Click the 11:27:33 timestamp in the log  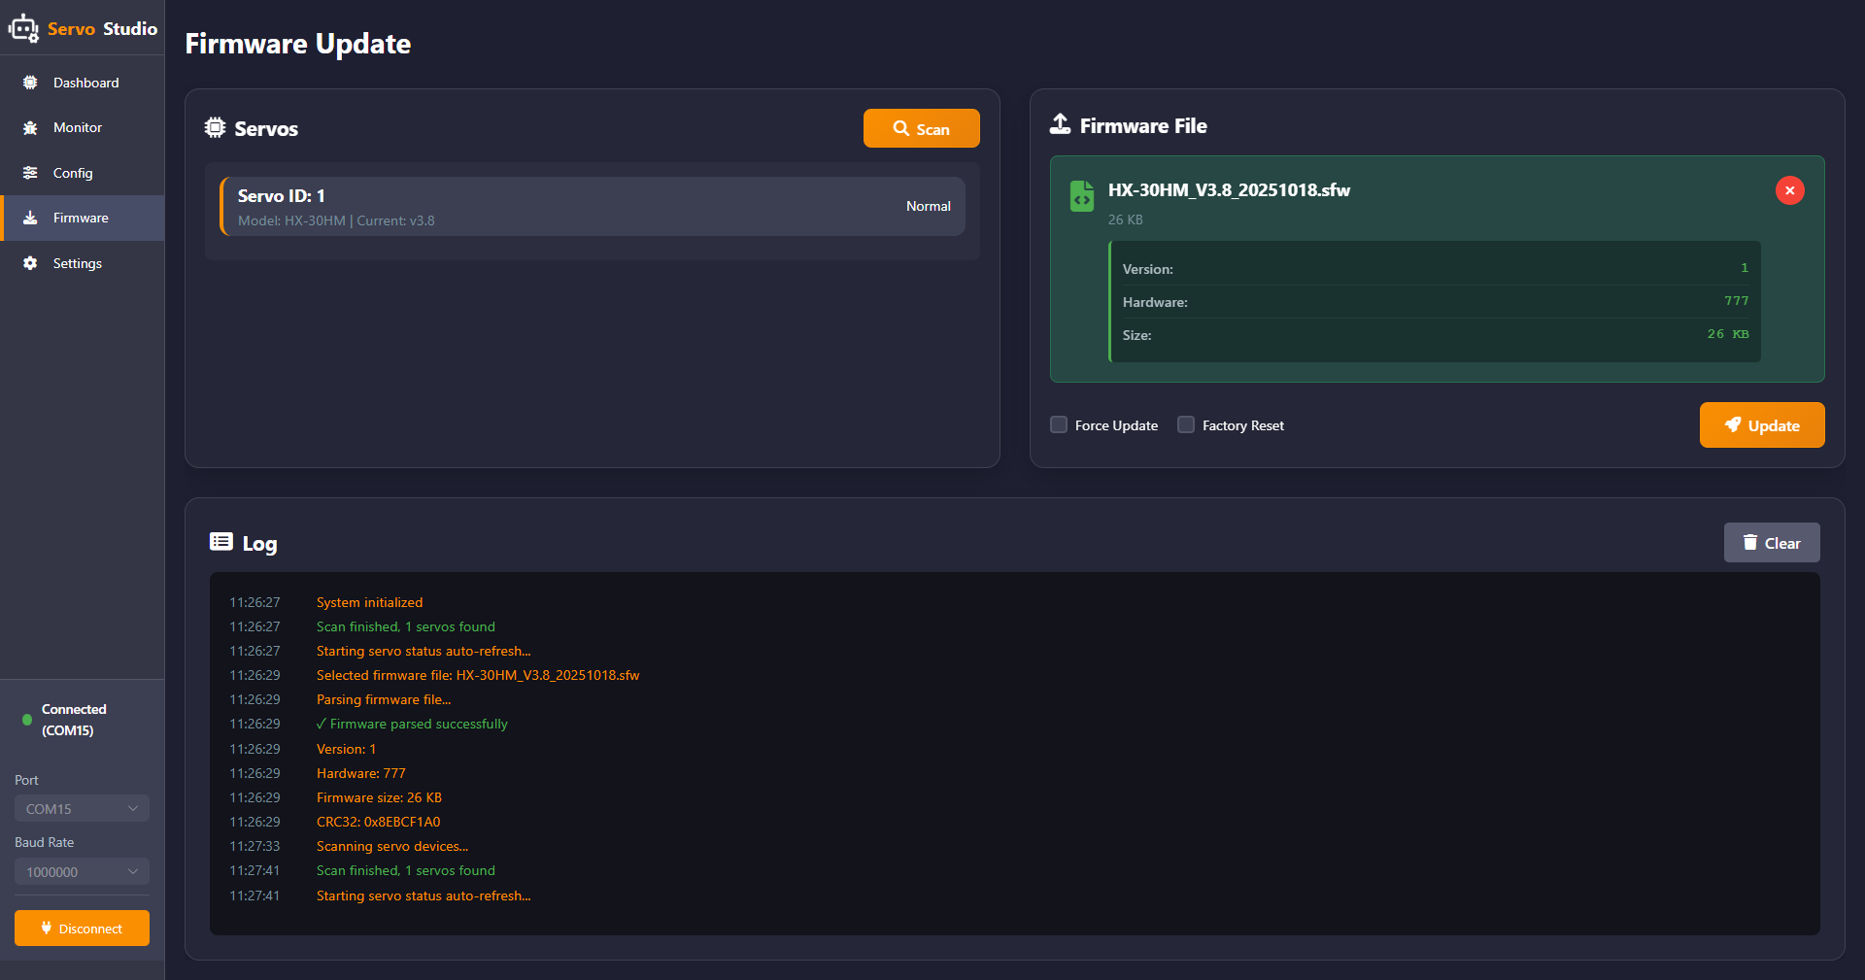pyautogui.click(x=254, y=846)
